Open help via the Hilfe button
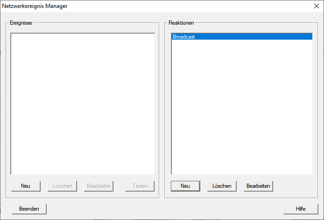 (301, 209)
